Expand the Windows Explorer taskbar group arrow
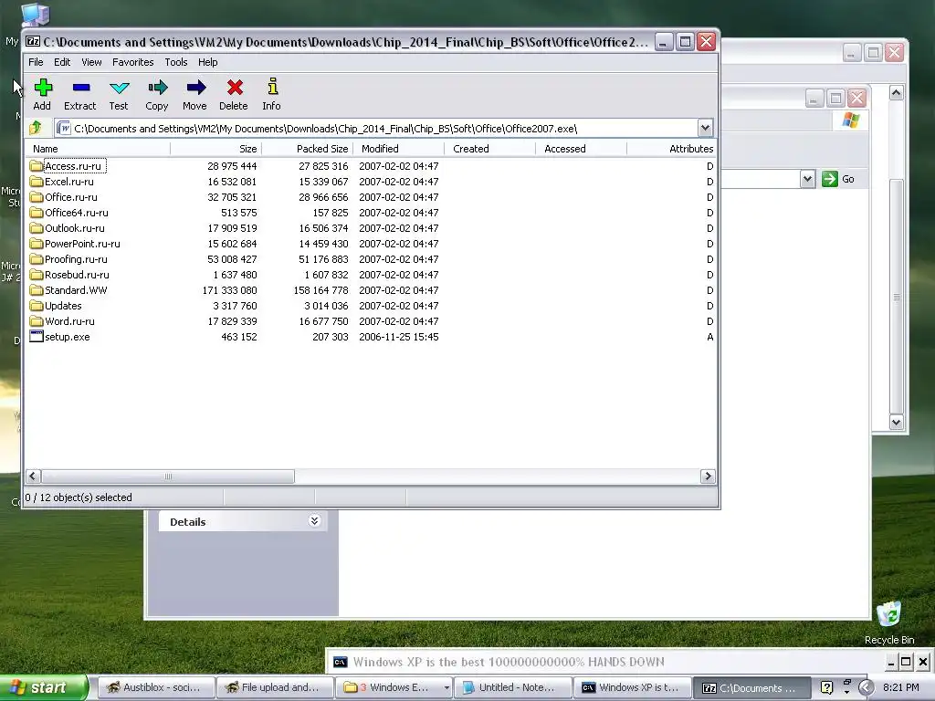935x701 pixels. [446, 688]
